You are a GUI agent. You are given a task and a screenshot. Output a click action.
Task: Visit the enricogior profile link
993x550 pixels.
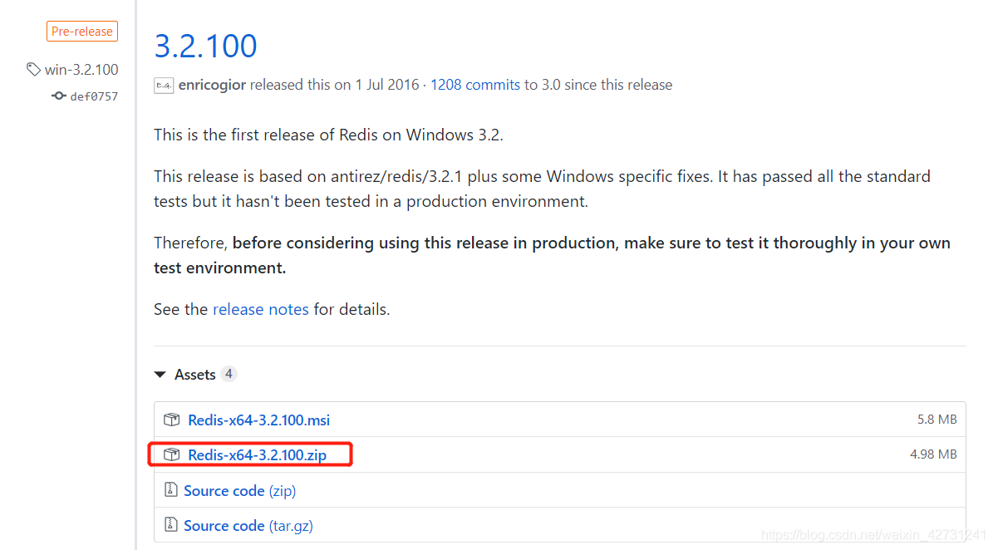pyautogui.click(x=212, y=85)
